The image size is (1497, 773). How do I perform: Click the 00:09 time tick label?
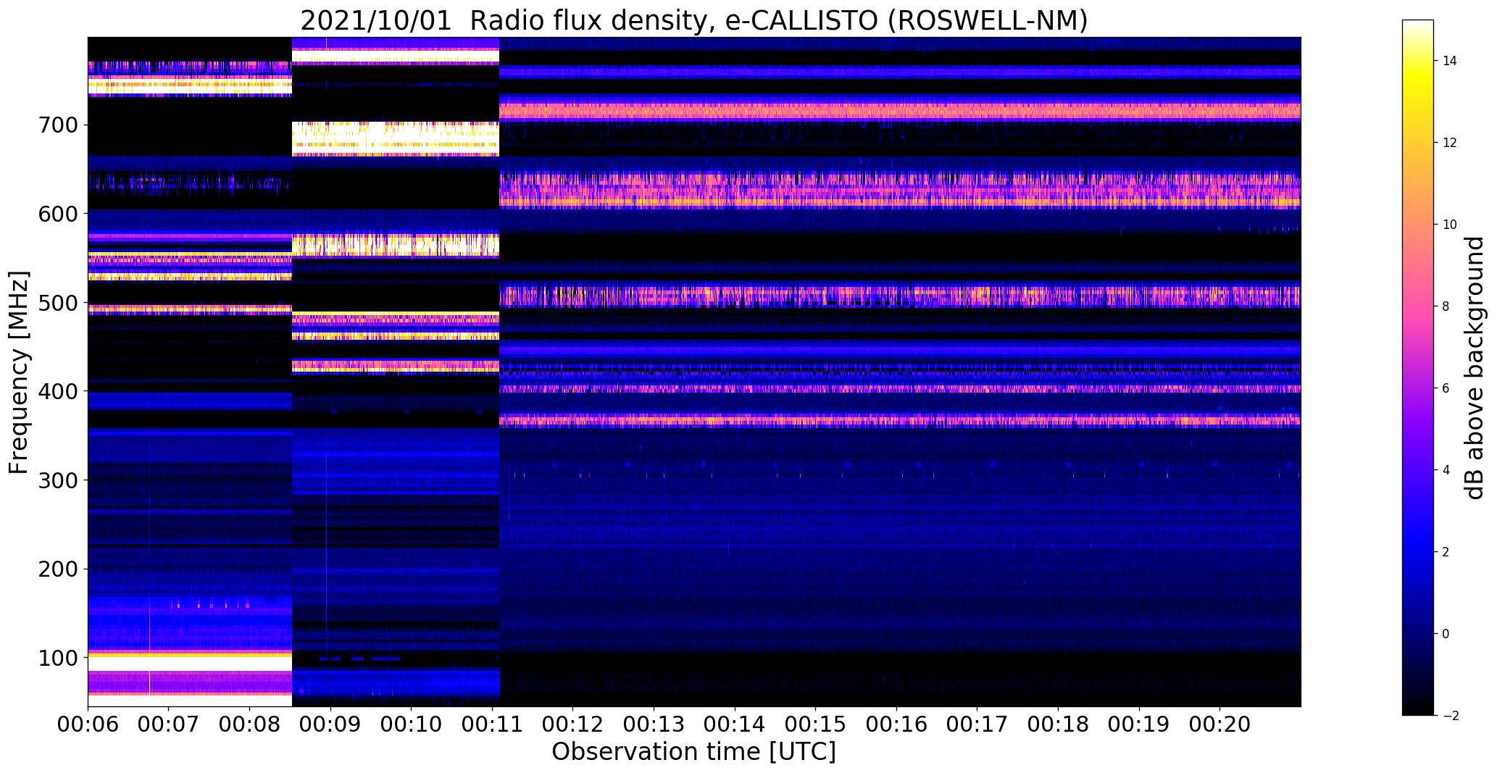point(330,724)
